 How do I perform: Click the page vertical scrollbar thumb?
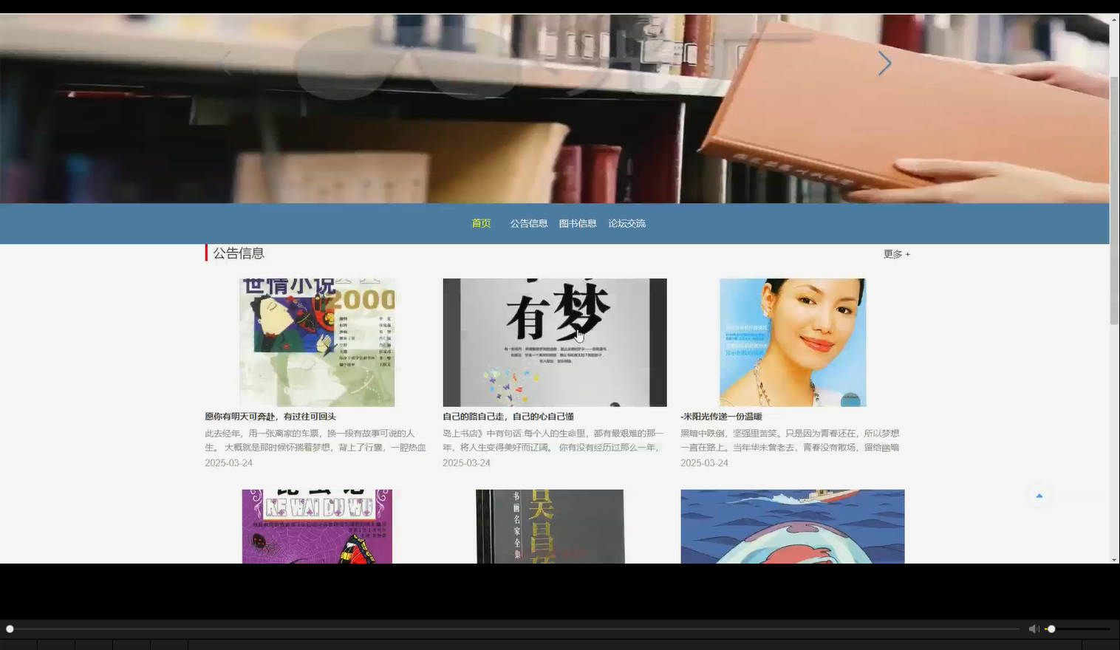(x=1114, y=199)
